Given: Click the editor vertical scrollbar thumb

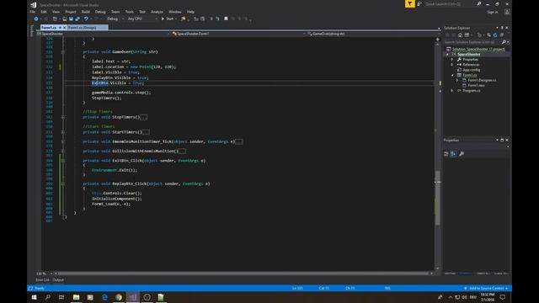Looking at the screenshot, I should [438, 199].
